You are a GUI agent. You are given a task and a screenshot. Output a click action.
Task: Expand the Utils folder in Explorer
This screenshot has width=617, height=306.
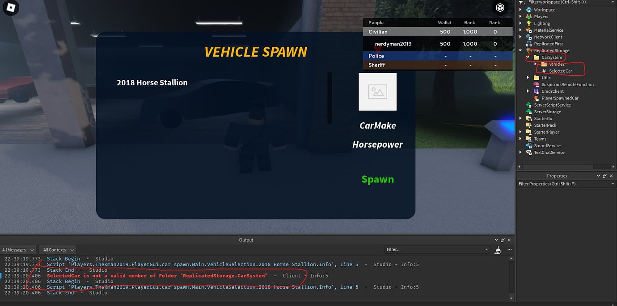528,78
